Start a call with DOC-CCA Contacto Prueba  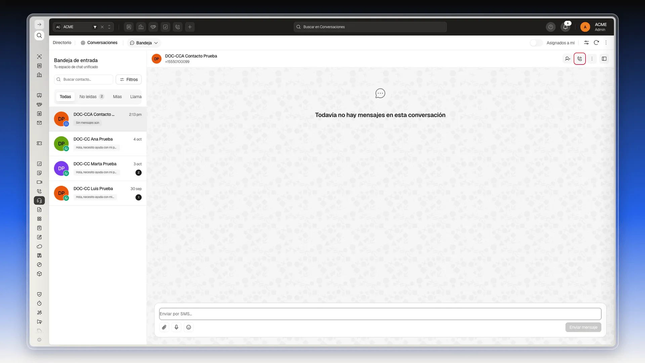point(579,59)
